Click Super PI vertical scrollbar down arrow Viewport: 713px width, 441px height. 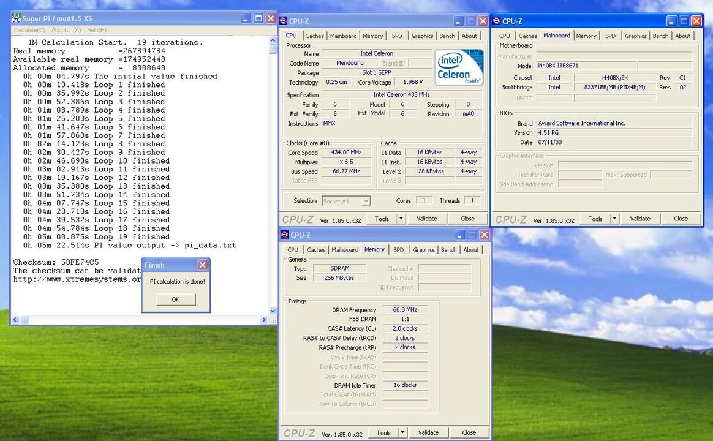click(x=273, y=311)
